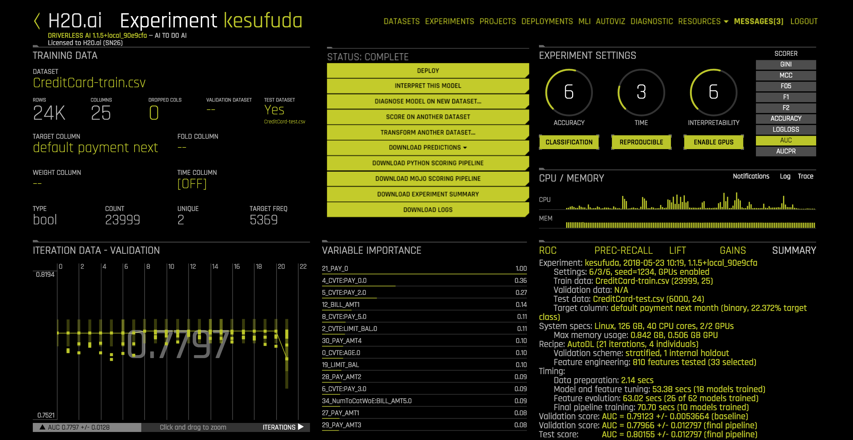853x440 pixels.
Task: Click the [OFF] time column value
Action: pyautogui.click(x=192, y=184)
